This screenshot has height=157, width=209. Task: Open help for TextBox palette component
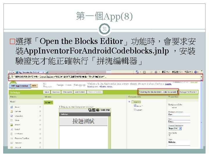40,143
